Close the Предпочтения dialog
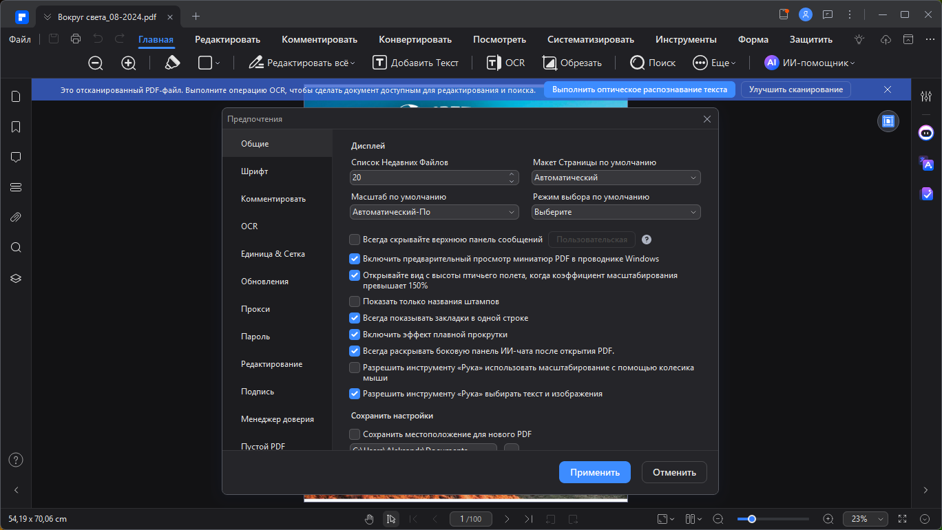The height and width of the screenshot is (530, 942). pos(707,119)
